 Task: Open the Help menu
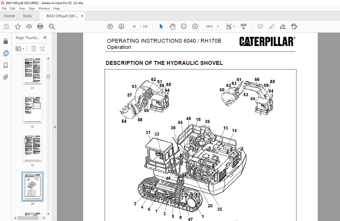[x=56, y=8]
